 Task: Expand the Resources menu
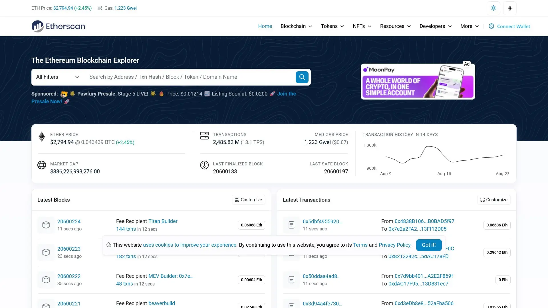pyautogui.click(x=395, y=26)
